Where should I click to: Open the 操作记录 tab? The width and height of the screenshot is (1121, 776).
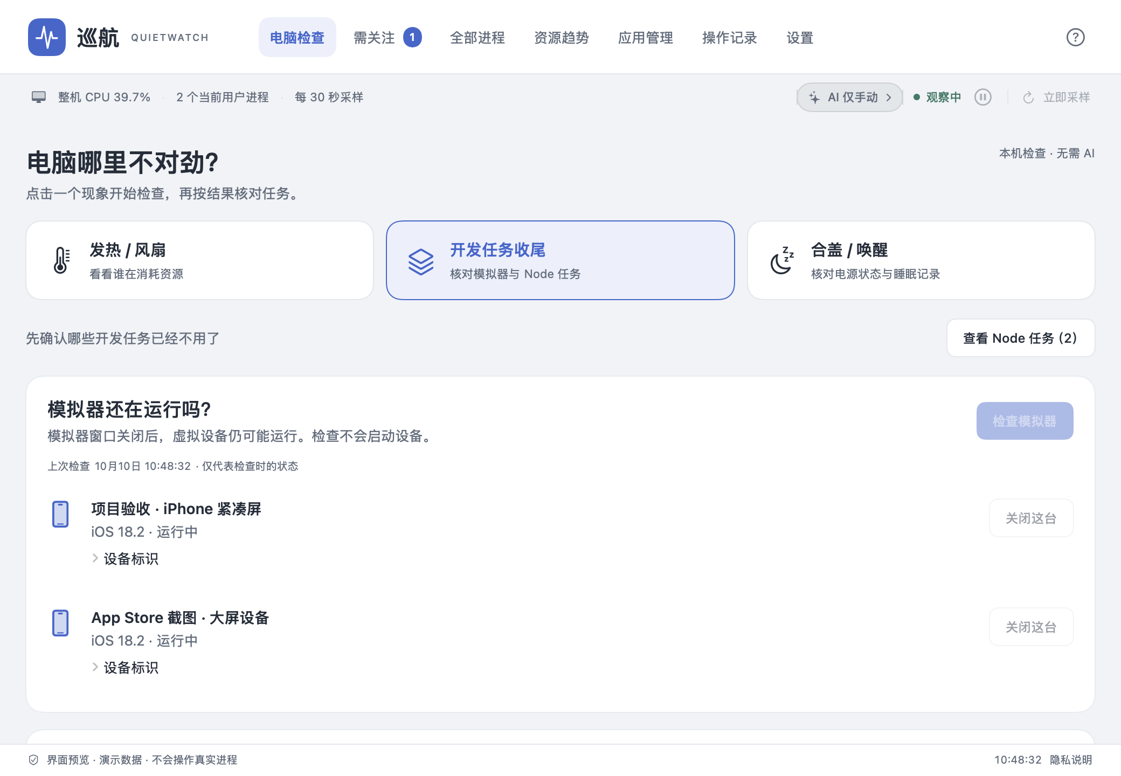(730, 37)
